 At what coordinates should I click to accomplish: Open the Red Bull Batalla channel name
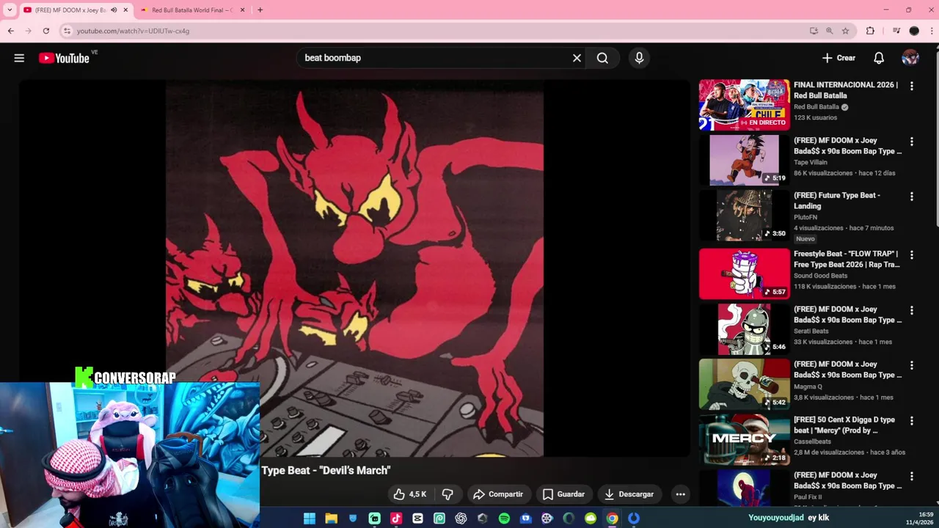tap(816, 107)
